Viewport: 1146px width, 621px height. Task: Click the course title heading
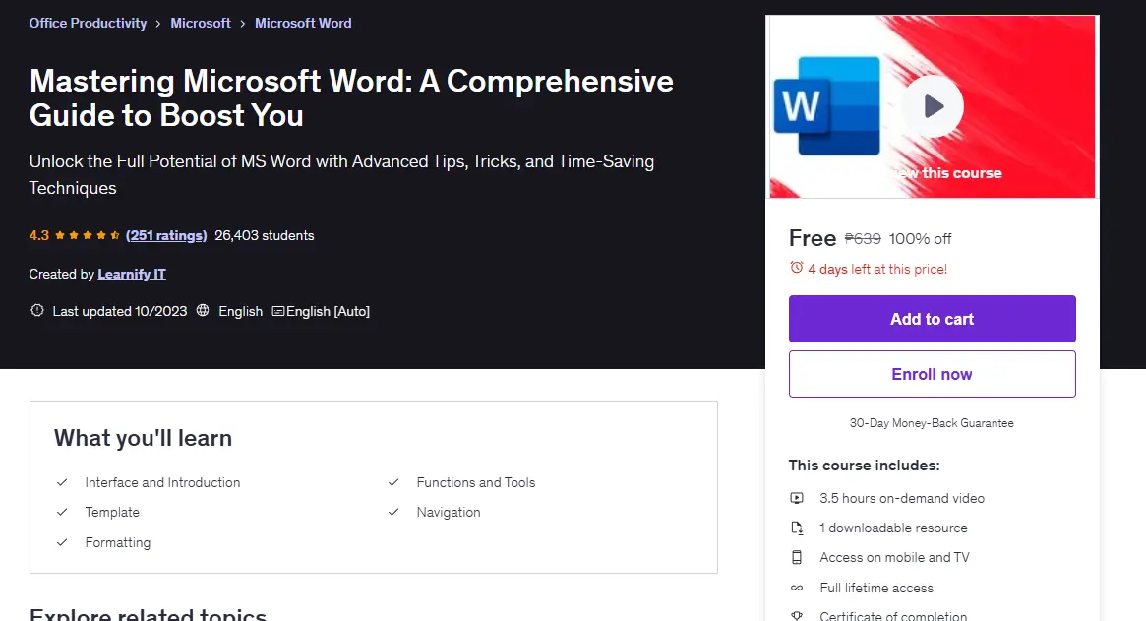click(x=351, y=98)
